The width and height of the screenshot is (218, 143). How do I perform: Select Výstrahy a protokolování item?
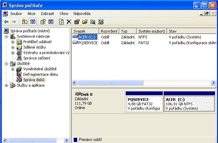click(46, 53)
